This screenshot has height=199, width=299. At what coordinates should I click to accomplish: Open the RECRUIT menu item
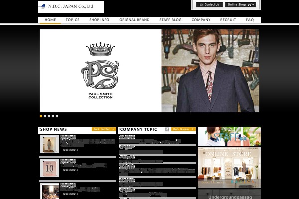coord(228,20)
